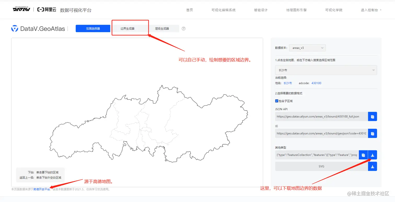Download the SVG file
The image size is (395, 202).
[373, 166]
